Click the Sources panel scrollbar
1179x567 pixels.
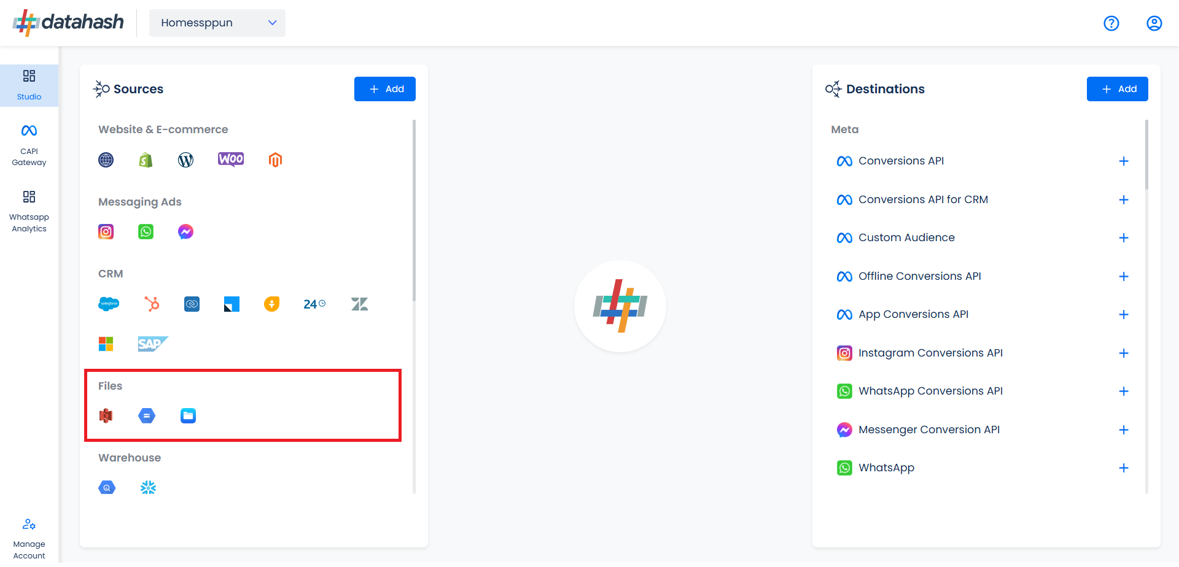tap(414, 210)
